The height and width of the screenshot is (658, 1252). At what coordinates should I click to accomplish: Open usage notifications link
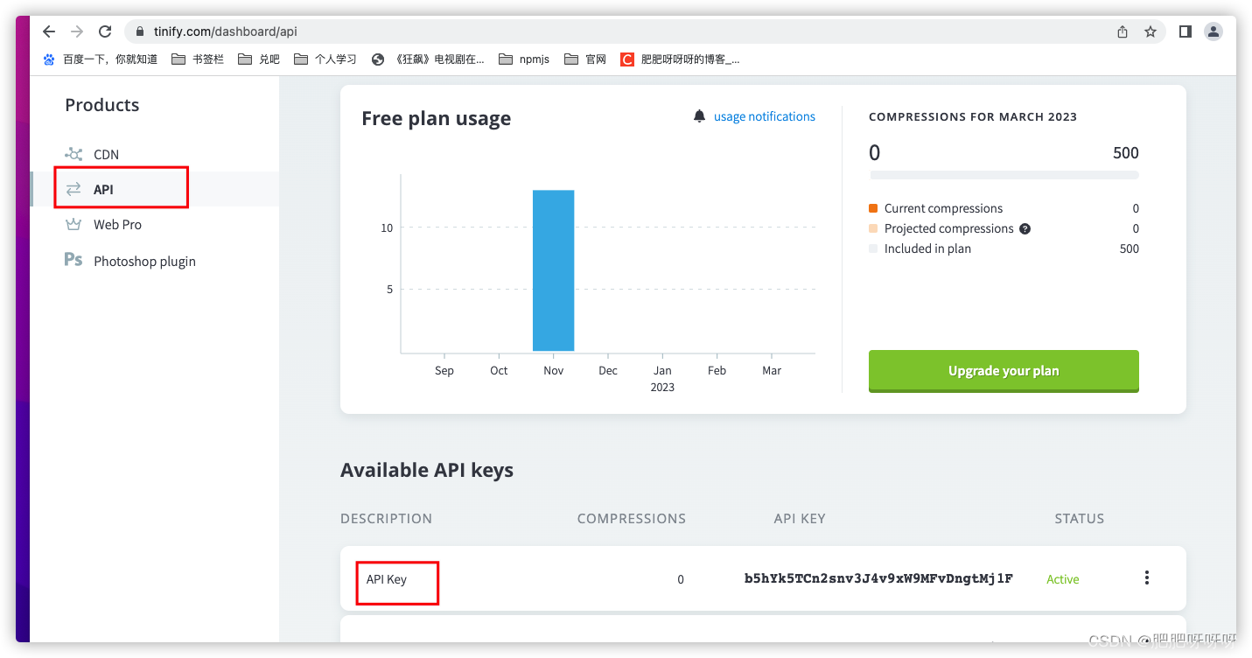(x=765, y=116)
